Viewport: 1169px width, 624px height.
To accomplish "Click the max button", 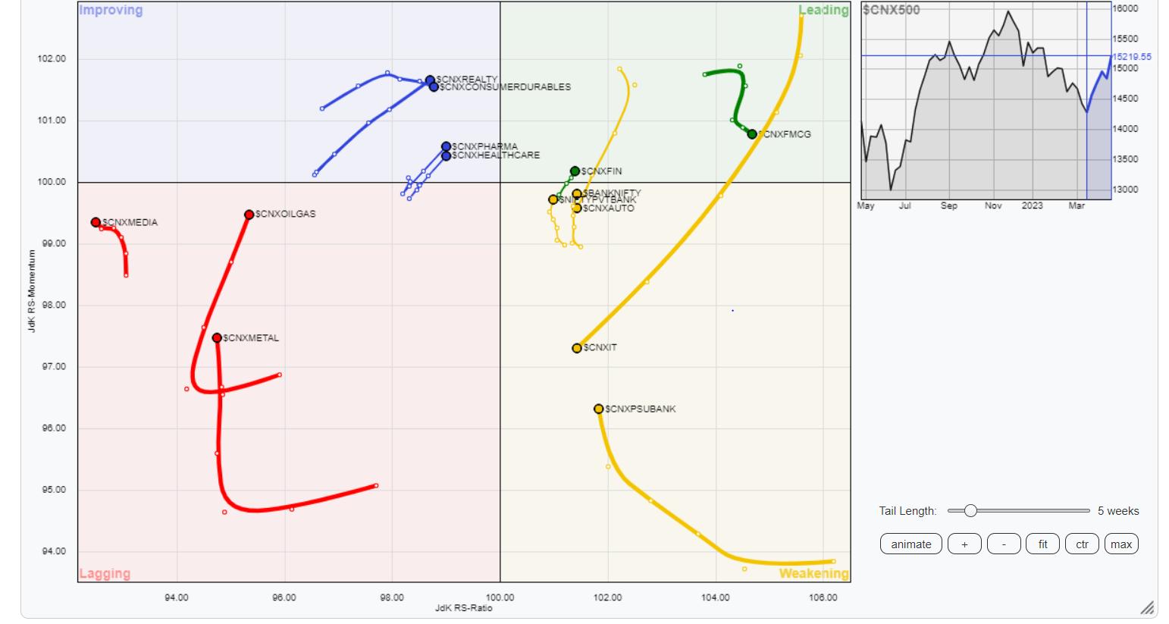I will coord(1121,544).
